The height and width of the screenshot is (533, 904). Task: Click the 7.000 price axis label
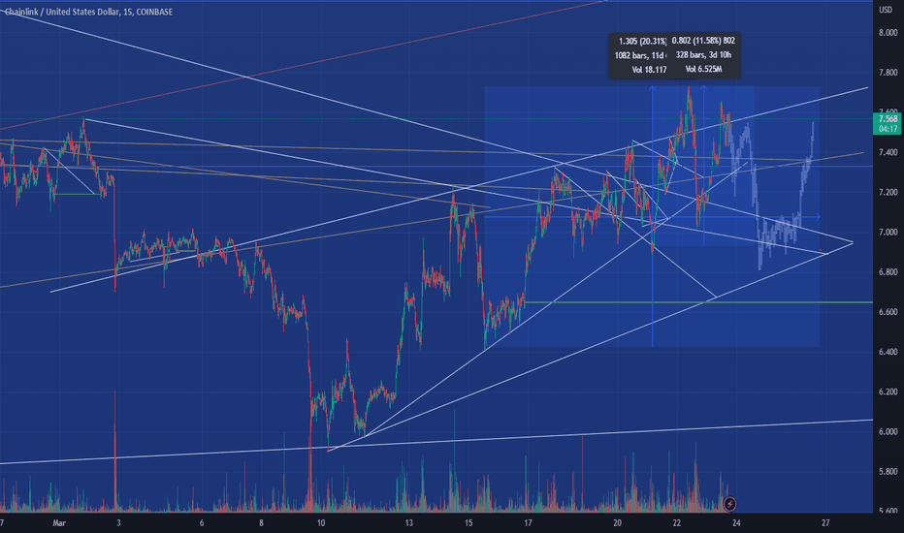pyautogui.click(x=888, y=233)
